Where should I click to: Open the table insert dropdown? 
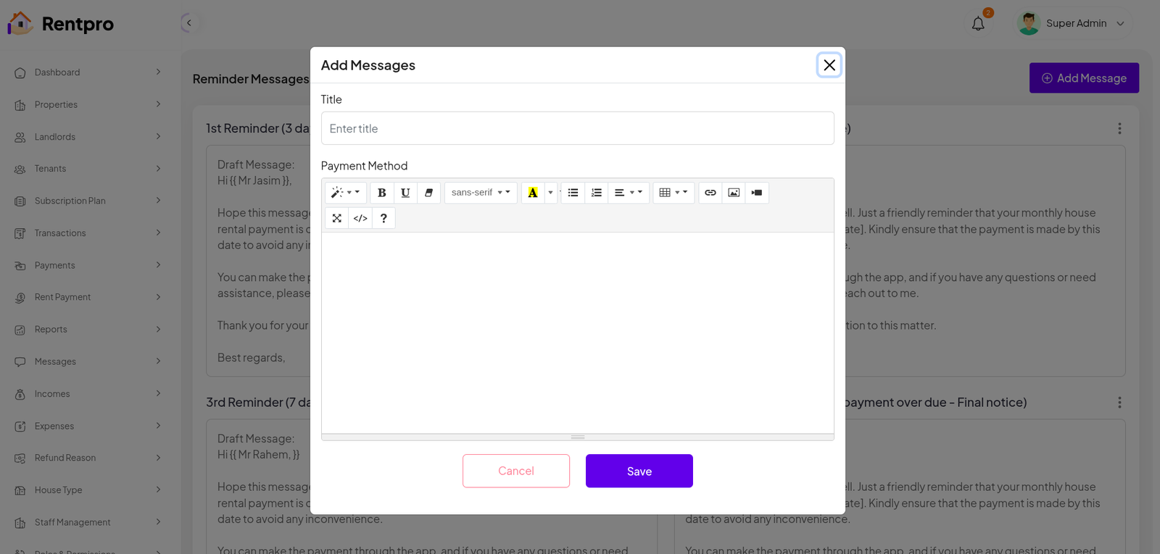[x=673, y=193]
